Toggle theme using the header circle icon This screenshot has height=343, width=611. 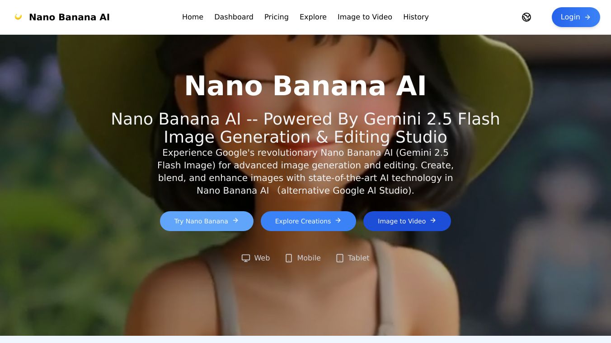point(526,17)
